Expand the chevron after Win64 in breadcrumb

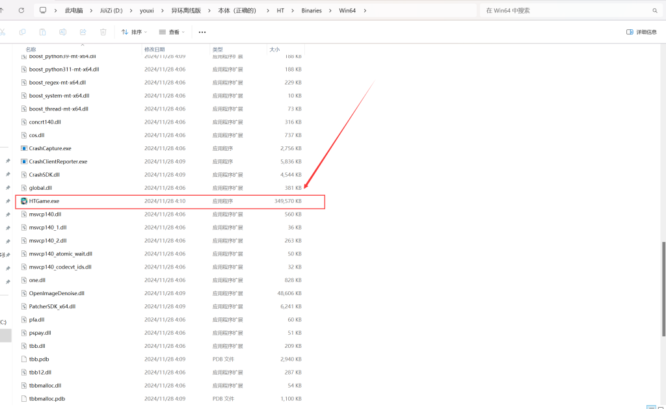[365, 10]
